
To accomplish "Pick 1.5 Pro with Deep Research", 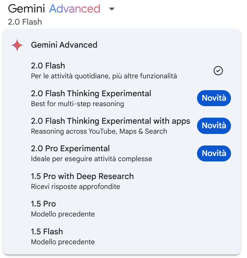I will [x=122, y=181].
